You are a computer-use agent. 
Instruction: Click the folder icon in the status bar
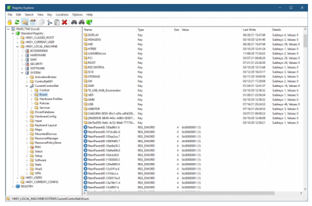(x=8, y=199)
